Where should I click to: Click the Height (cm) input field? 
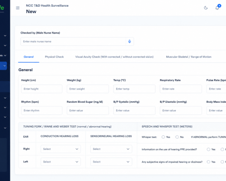click(x=42, y=89)
